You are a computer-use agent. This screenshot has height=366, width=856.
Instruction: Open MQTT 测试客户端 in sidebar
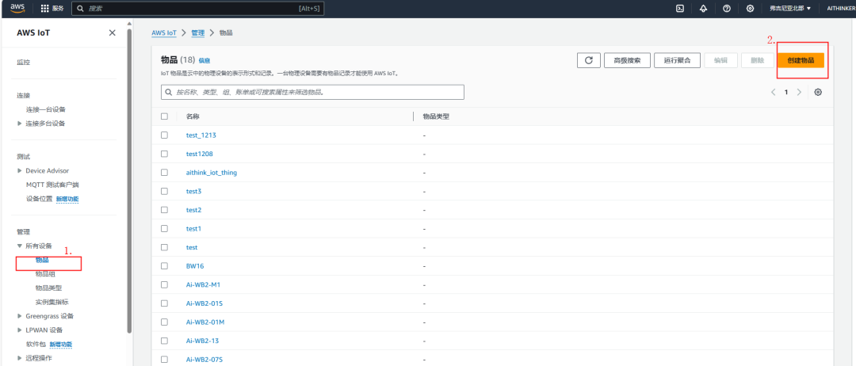[52, 185]
